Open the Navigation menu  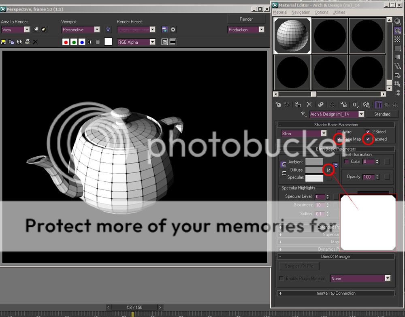click(x=301, y=13)
